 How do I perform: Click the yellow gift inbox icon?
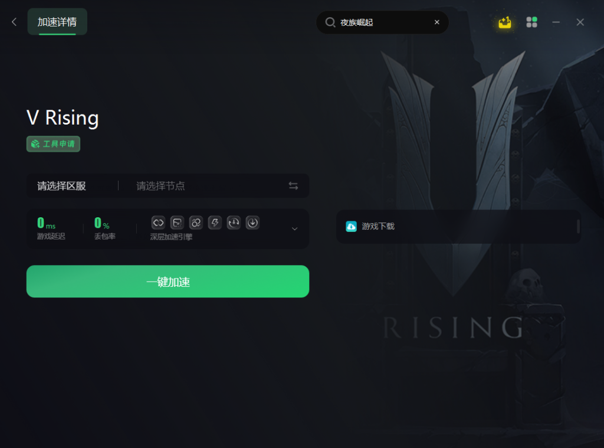[504, 22]
